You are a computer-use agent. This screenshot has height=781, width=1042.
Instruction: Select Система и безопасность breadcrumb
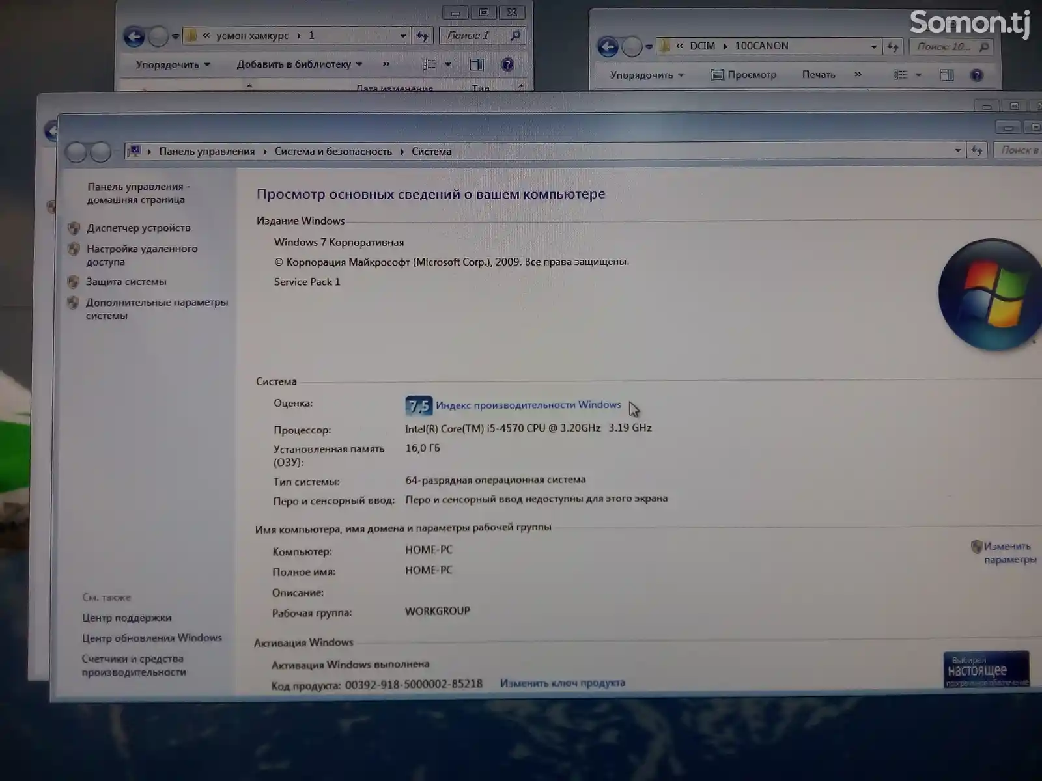point(333,151)
